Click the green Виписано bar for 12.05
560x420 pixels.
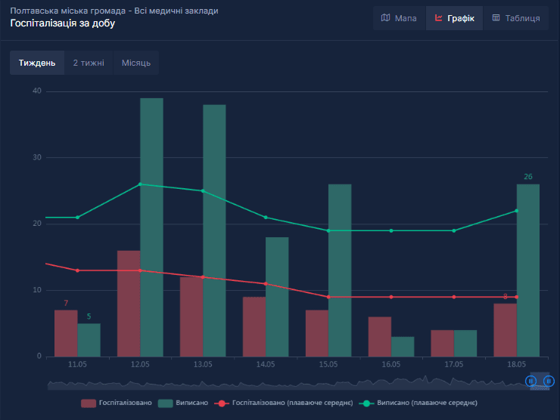152,227
